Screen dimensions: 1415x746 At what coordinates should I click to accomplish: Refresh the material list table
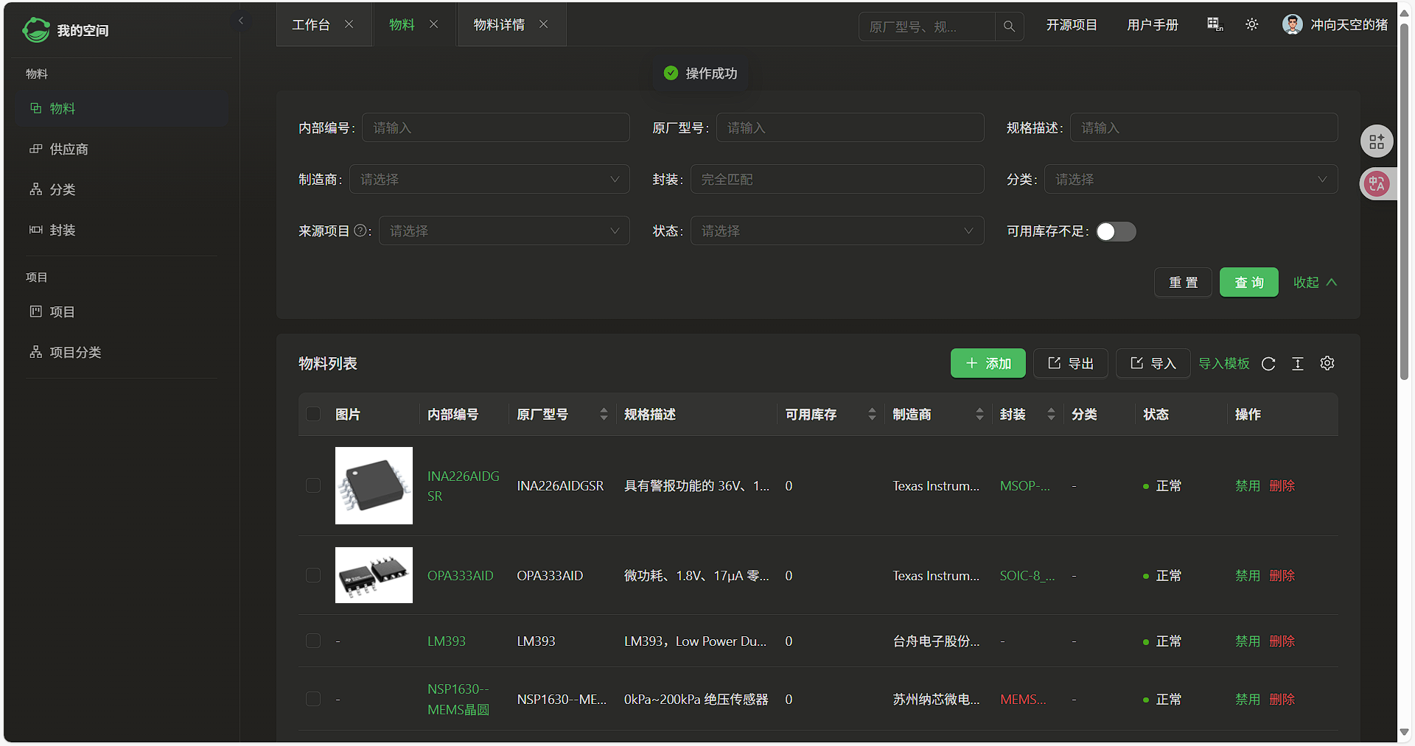click(1268, 364)
